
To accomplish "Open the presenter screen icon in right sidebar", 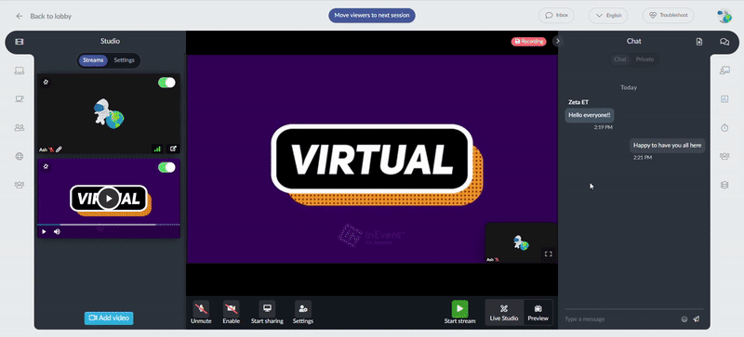I will point(724,71).
